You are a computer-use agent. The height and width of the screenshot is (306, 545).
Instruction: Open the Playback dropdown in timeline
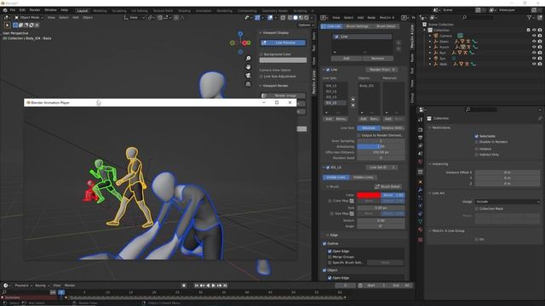23,286
